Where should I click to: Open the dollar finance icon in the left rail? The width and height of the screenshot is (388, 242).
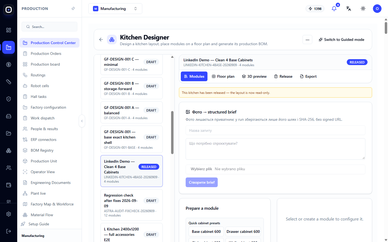coord(9,65)
